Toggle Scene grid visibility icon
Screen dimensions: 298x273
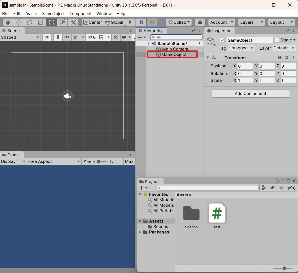(101, 37)
